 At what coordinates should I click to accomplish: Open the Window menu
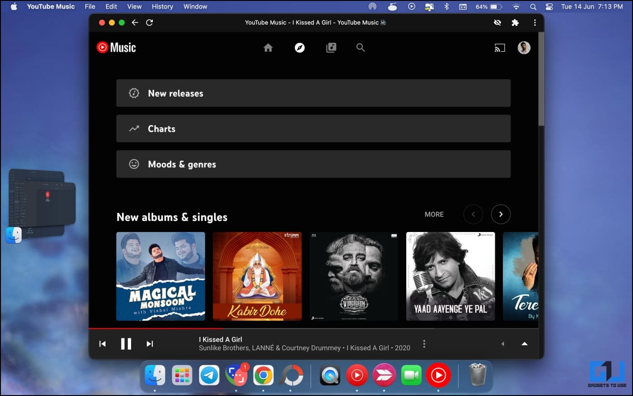(195, 6)
